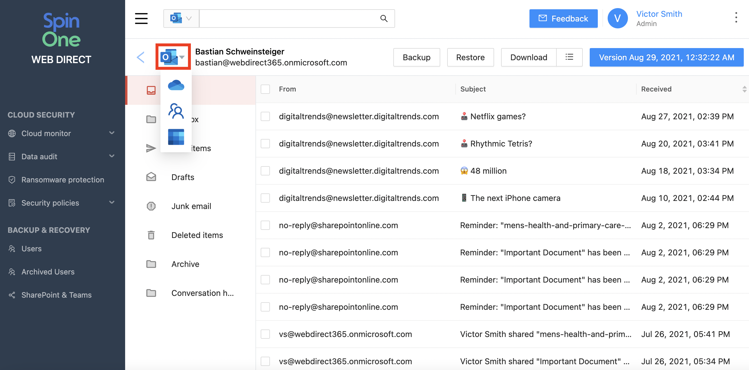Open the three-dot options menu beside Victor Smith

coord(736,18)
